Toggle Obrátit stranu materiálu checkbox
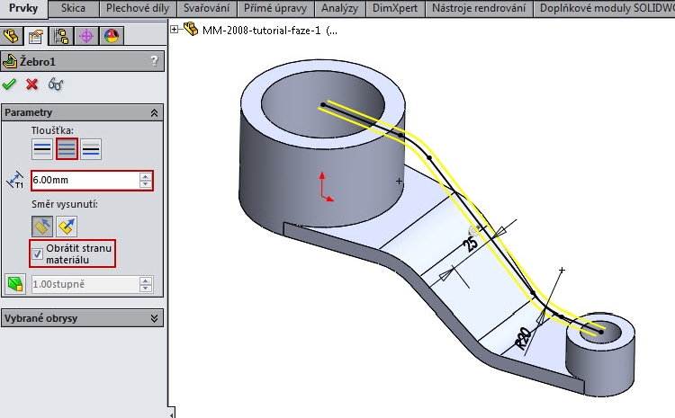 coord(38,253)
